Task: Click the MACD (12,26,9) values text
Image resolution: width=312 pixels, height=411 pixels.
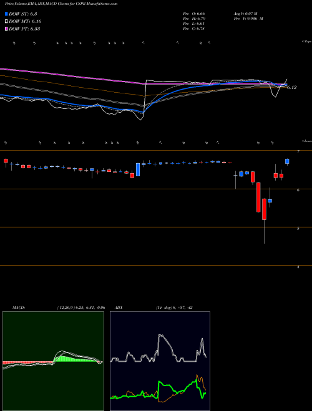Action: point(81,308)
